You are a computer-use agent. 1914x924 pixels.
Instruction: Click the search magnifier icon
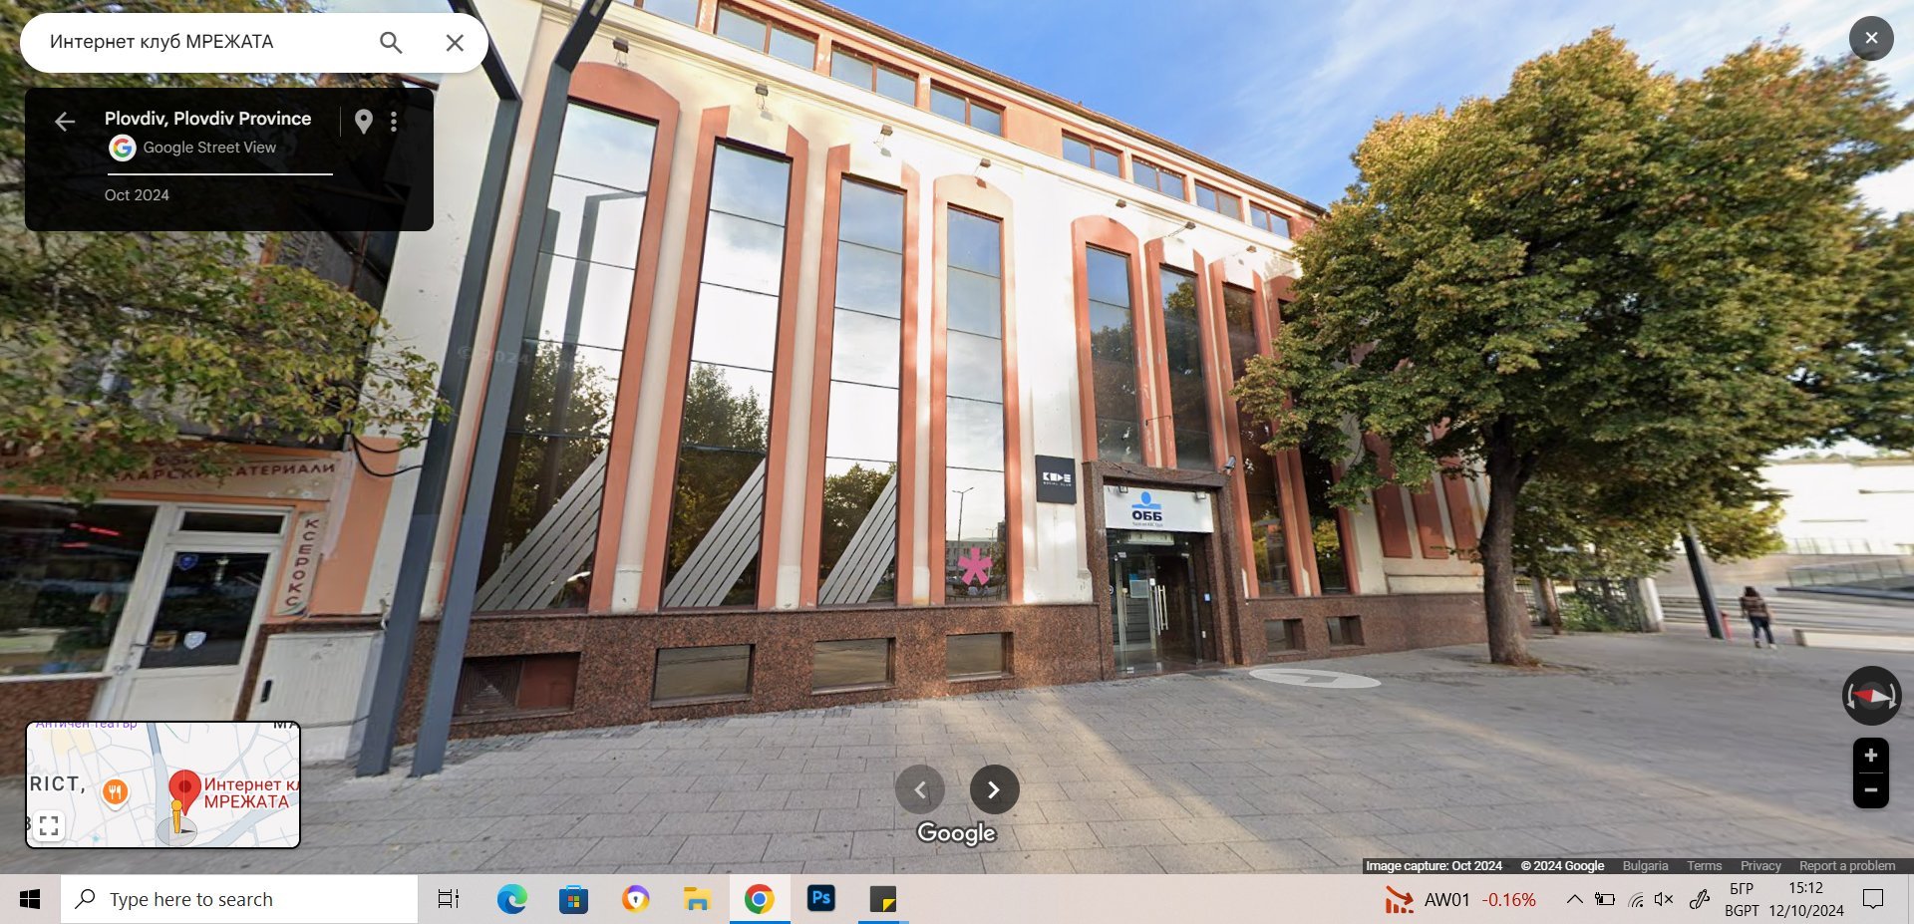[391, 43]
